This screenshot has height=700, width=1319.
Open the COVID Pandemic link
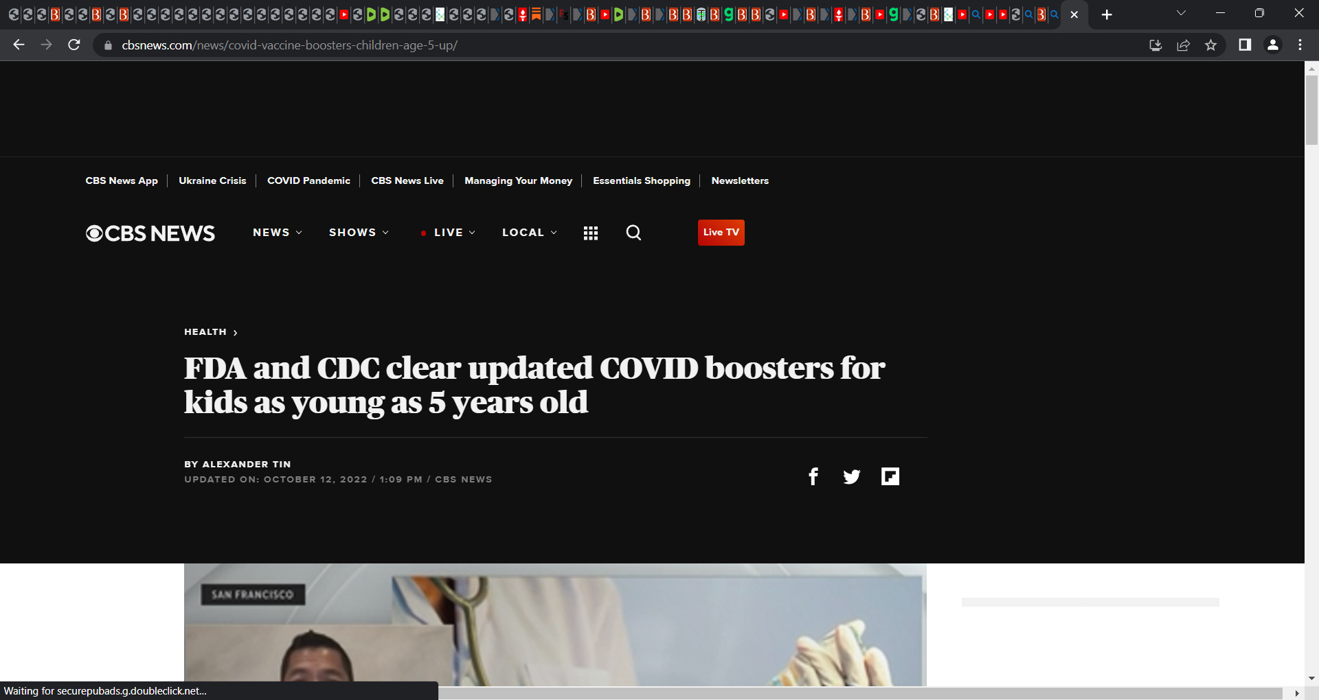pyautogui.click(x=308, y=180)
